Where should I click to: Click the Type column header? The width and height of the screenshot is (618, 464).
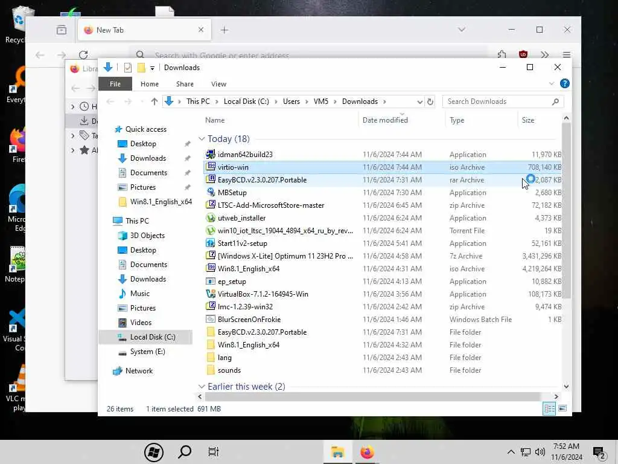point(481,120)
